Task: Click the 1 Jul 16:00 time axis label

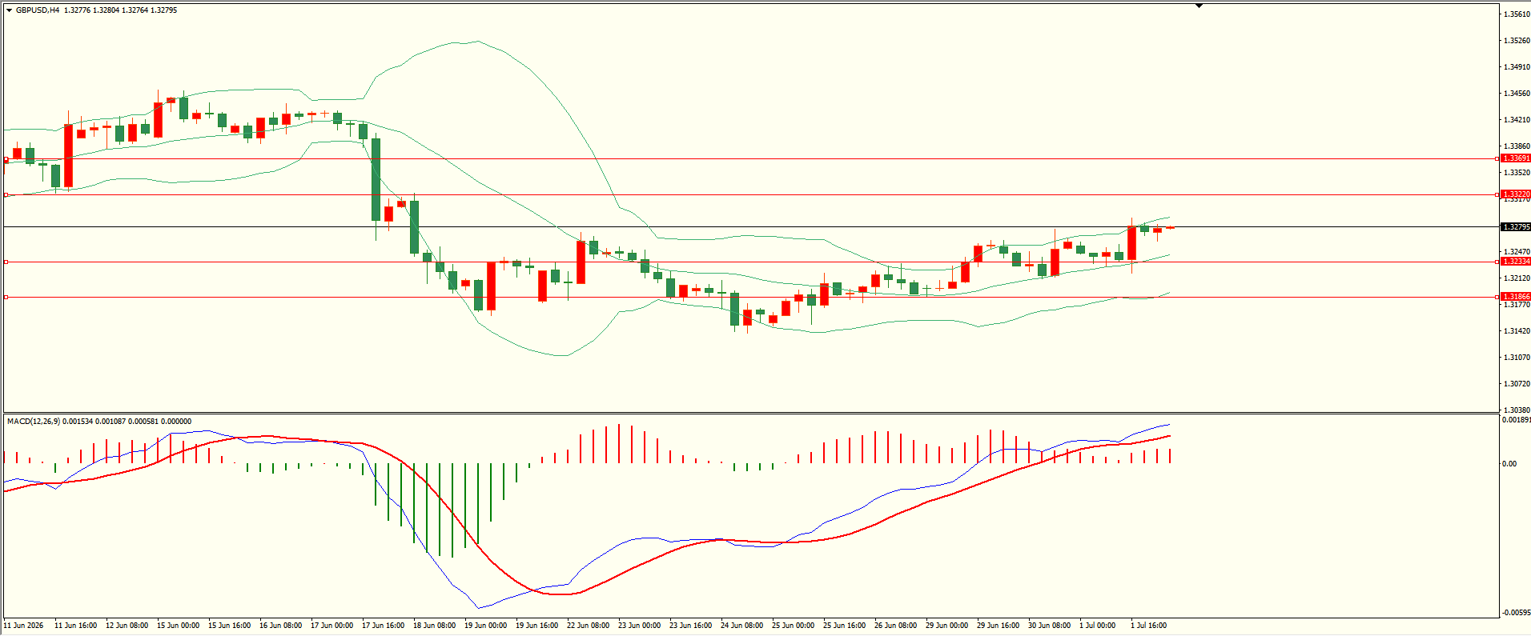Action: (x=1148, y=626)
